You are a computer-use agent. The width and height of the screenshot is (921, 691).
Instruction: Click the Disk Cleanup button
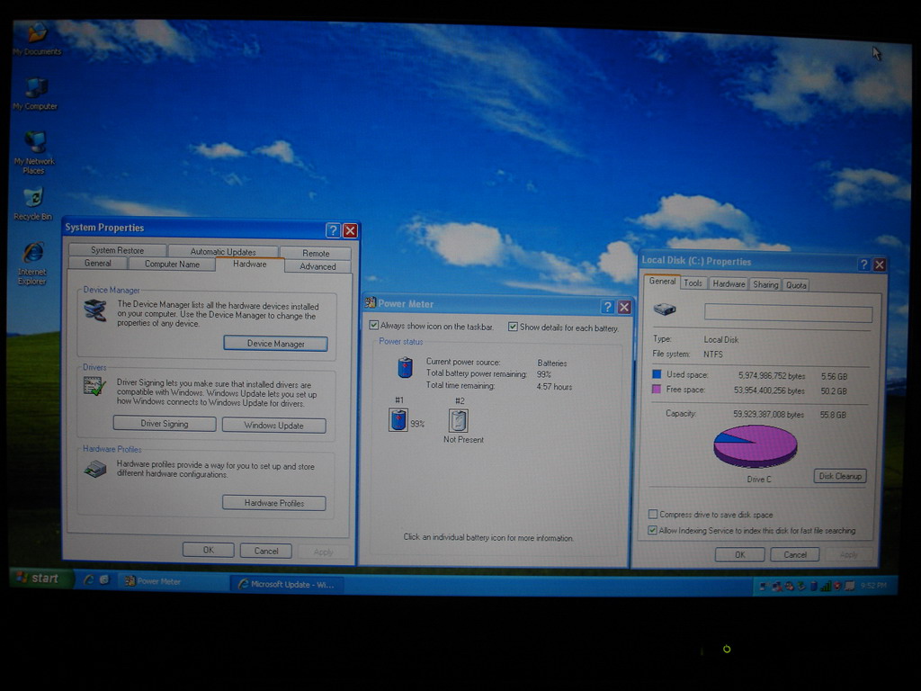(840, 476)
